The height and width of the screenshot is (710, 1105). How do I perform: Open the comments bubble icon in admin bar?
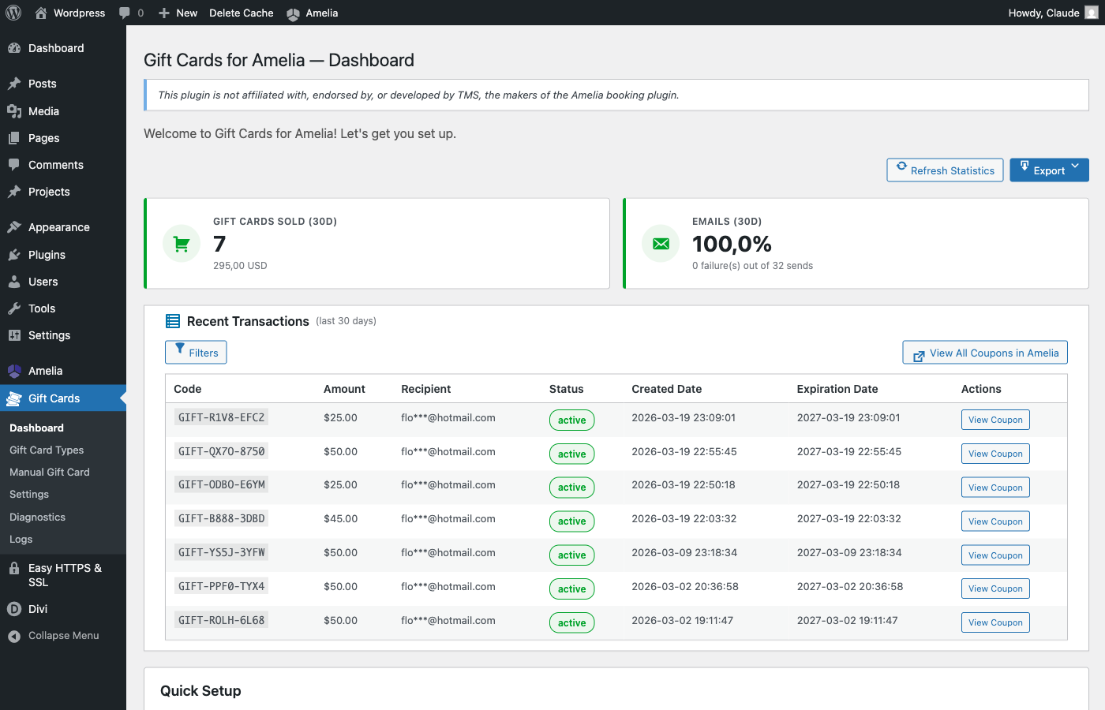click(x=125, y=13)
